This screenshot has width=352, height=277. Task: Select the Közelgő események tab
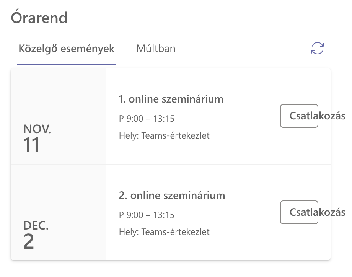(x=67, y=49)
